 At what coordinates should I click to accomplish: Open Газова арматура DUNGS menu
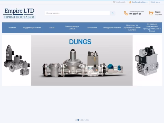[72, 28]
